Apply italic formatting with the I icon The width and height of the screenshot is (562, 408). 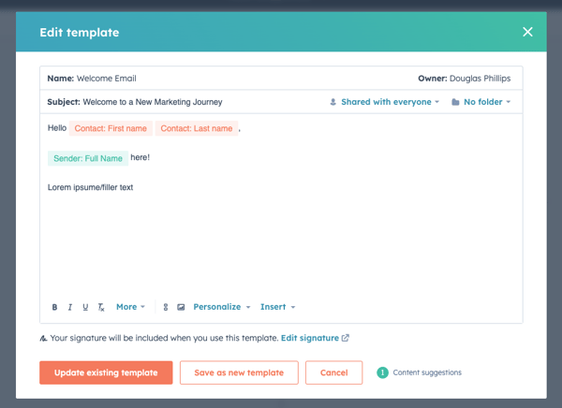pos(70,307)
